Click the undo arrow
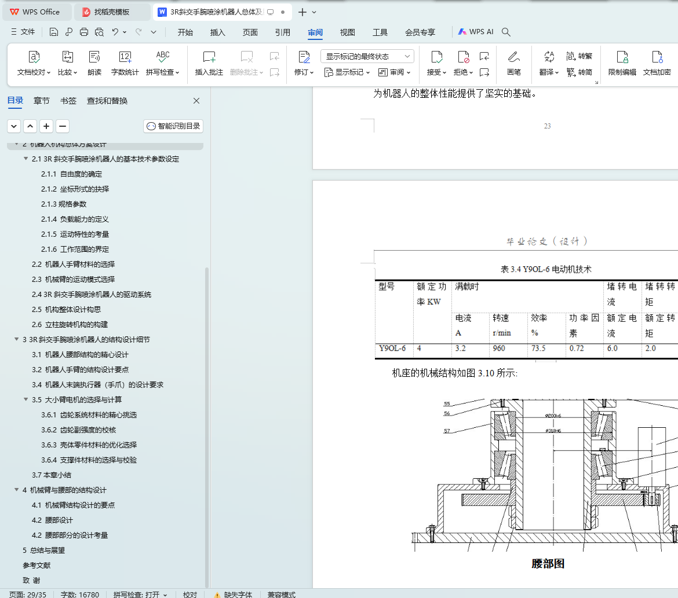 click(115, 32)
